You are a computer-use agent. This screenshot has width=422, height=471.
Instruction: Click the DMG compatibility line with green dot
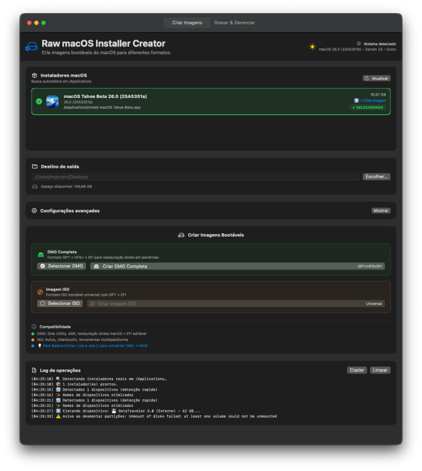pos(92,333)
